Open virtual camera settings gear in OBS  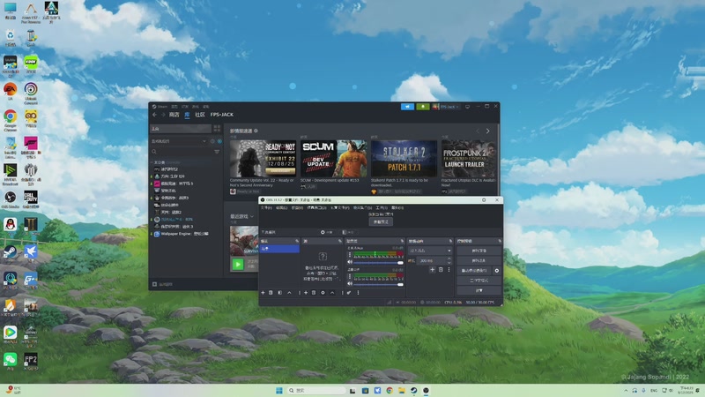tap(497, 271)
